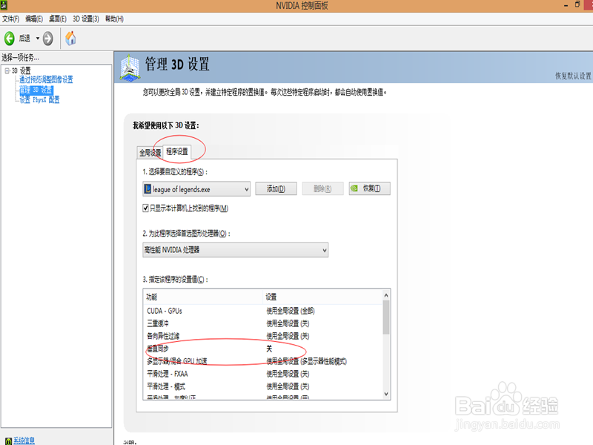The height and width of the screenshot is (445, 593).
Task: Click the League of Legends program icon
Action: (x=148, y=189)
